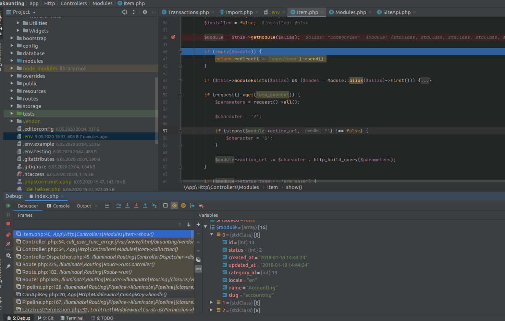Image resolution: width=505 pixels, height=321 pixels.
Task: Click the Resume Program icon in the debugger
Action: pyautogui.click(x=8, y=205)
